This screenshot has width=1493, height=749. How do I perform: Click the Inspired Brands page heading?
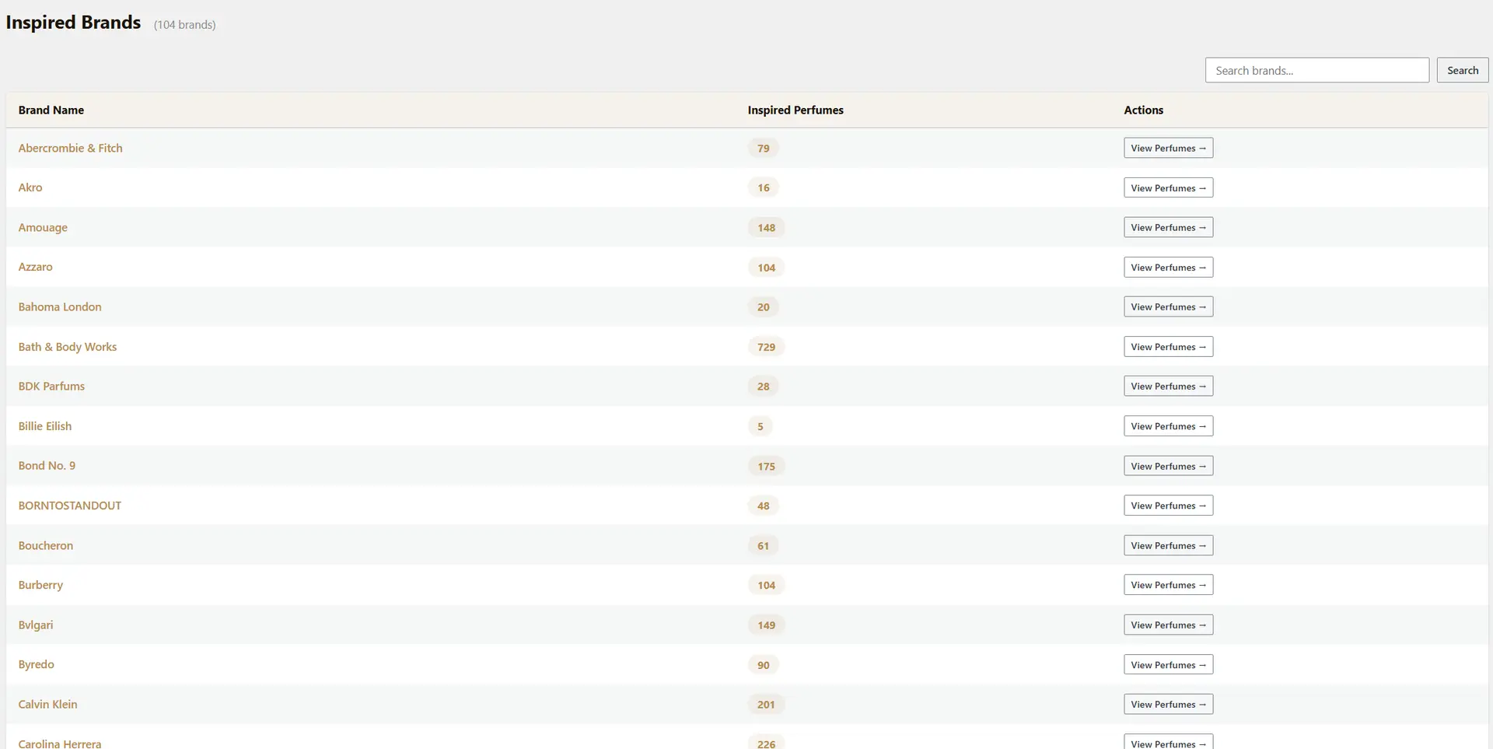coord(73,23)
